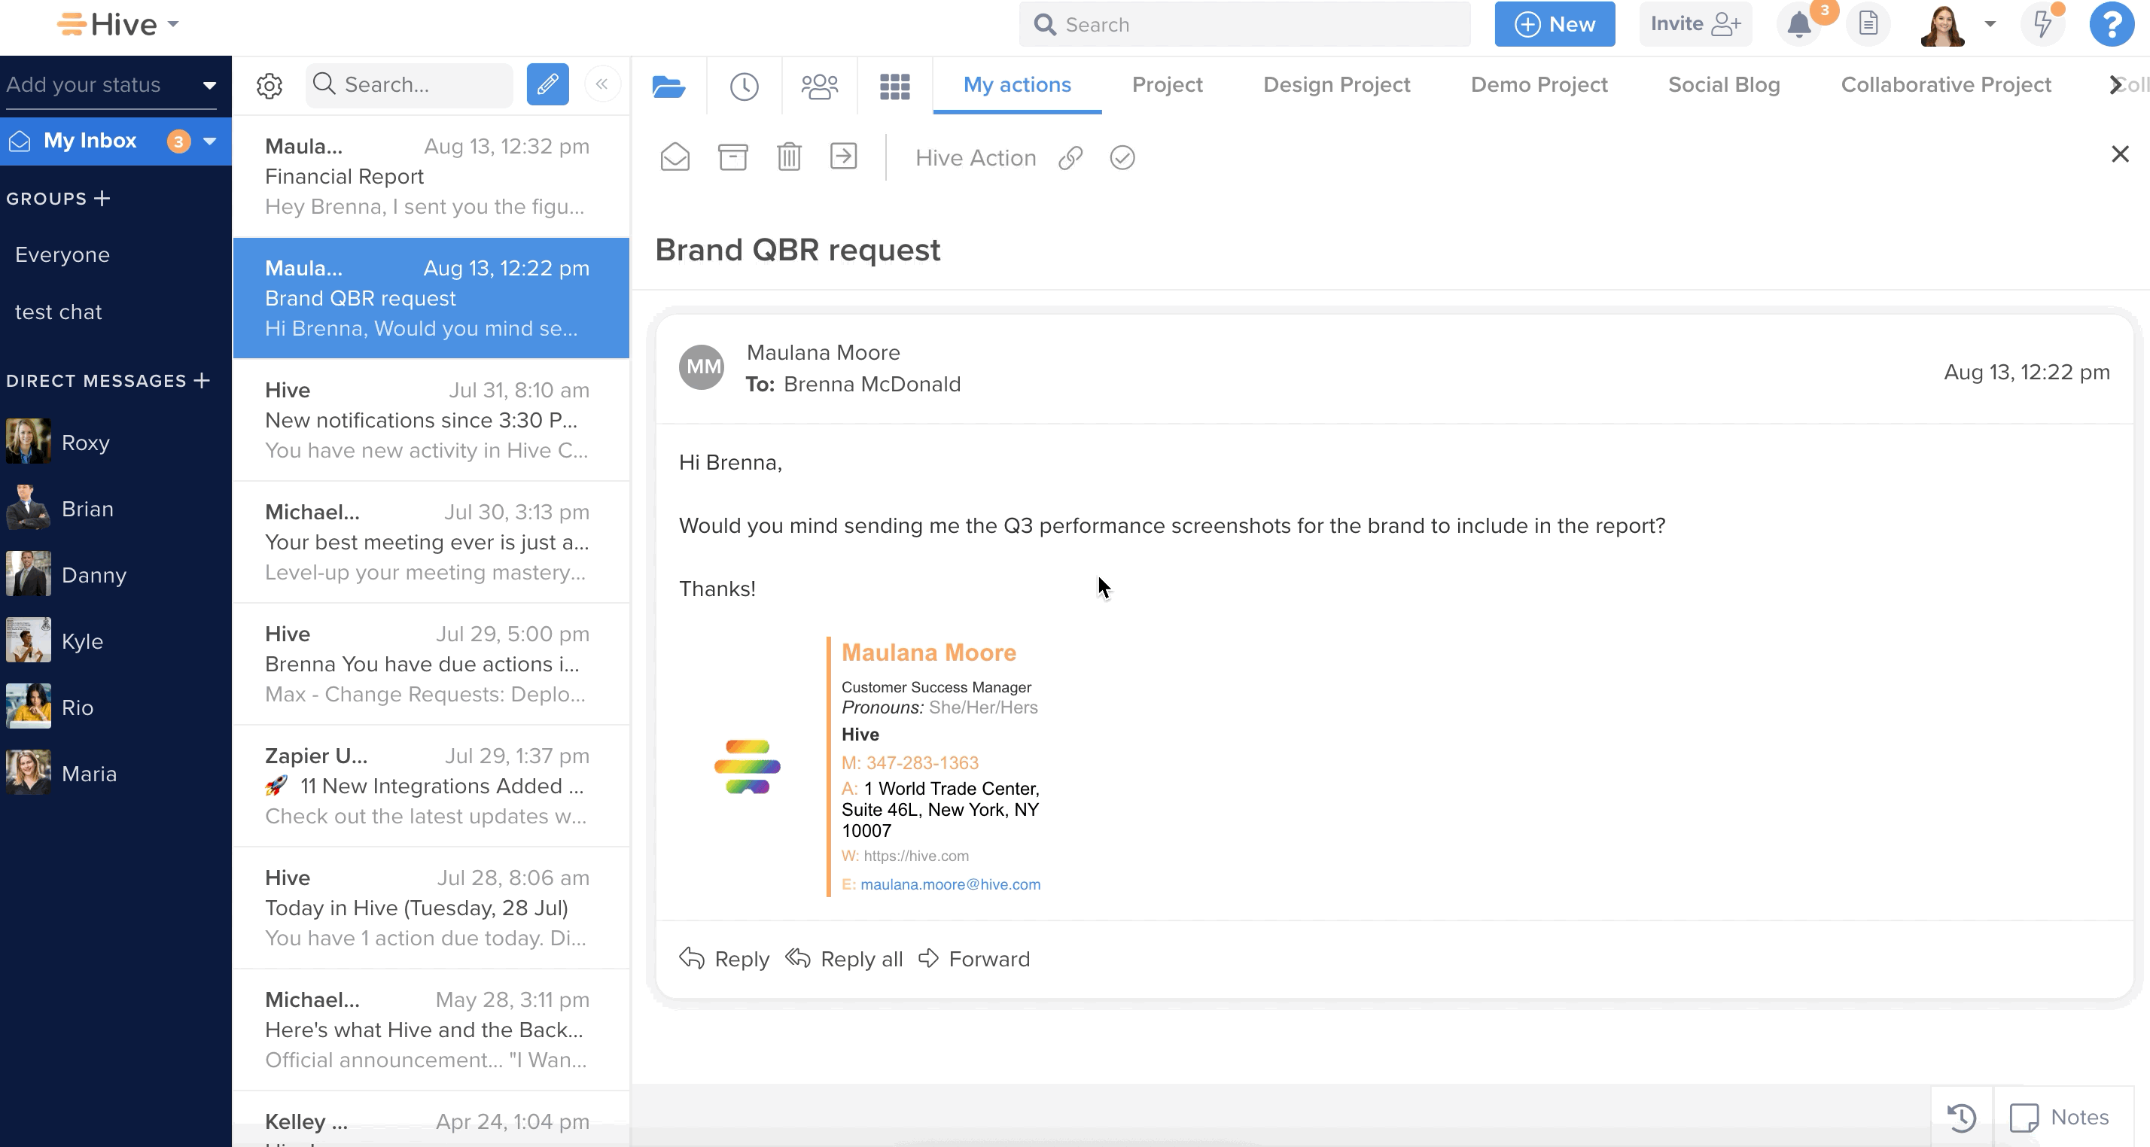Open the Hive workspace dropdown arrow
This screenshot has height=1147, width=2150.
click(174, 24)
